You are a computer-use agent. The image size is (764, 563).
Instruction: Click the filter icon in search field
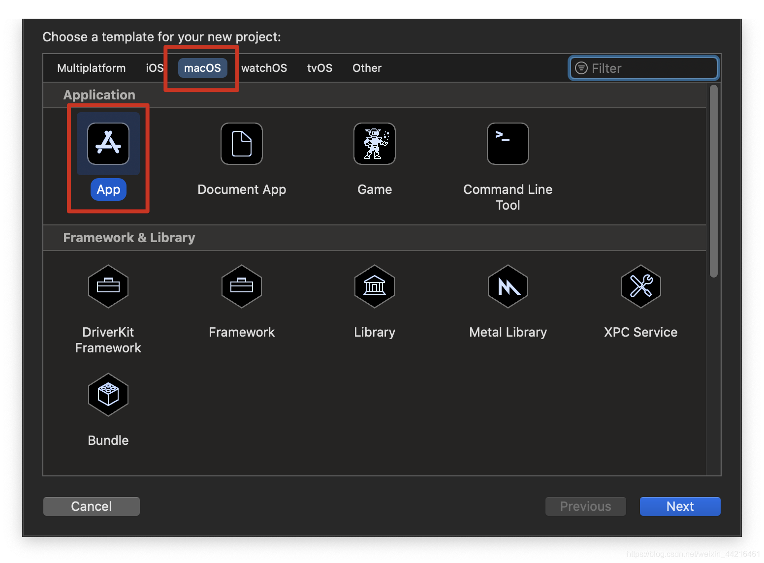click(x=581, y=68)
